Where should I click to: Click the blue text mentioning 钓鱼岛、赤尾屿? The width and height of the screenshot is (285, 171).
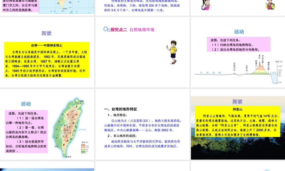[x=142, y=6]
